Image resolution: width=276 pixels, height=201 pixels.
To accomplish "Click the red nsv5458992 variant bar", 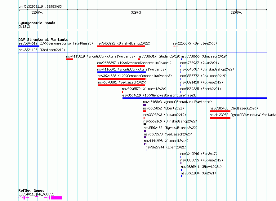I will coord(121,46).
